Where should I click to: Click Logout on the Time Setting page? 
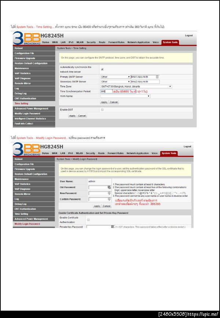click(x=189, y=36)
